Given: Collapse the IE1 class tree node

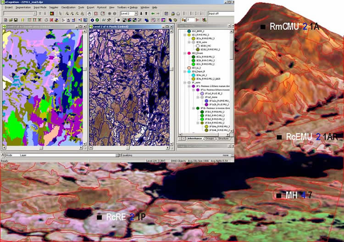Looking at the screenshot, I should (x=185, y=35).
